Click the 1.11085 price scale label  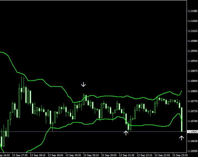pos(193,11)
